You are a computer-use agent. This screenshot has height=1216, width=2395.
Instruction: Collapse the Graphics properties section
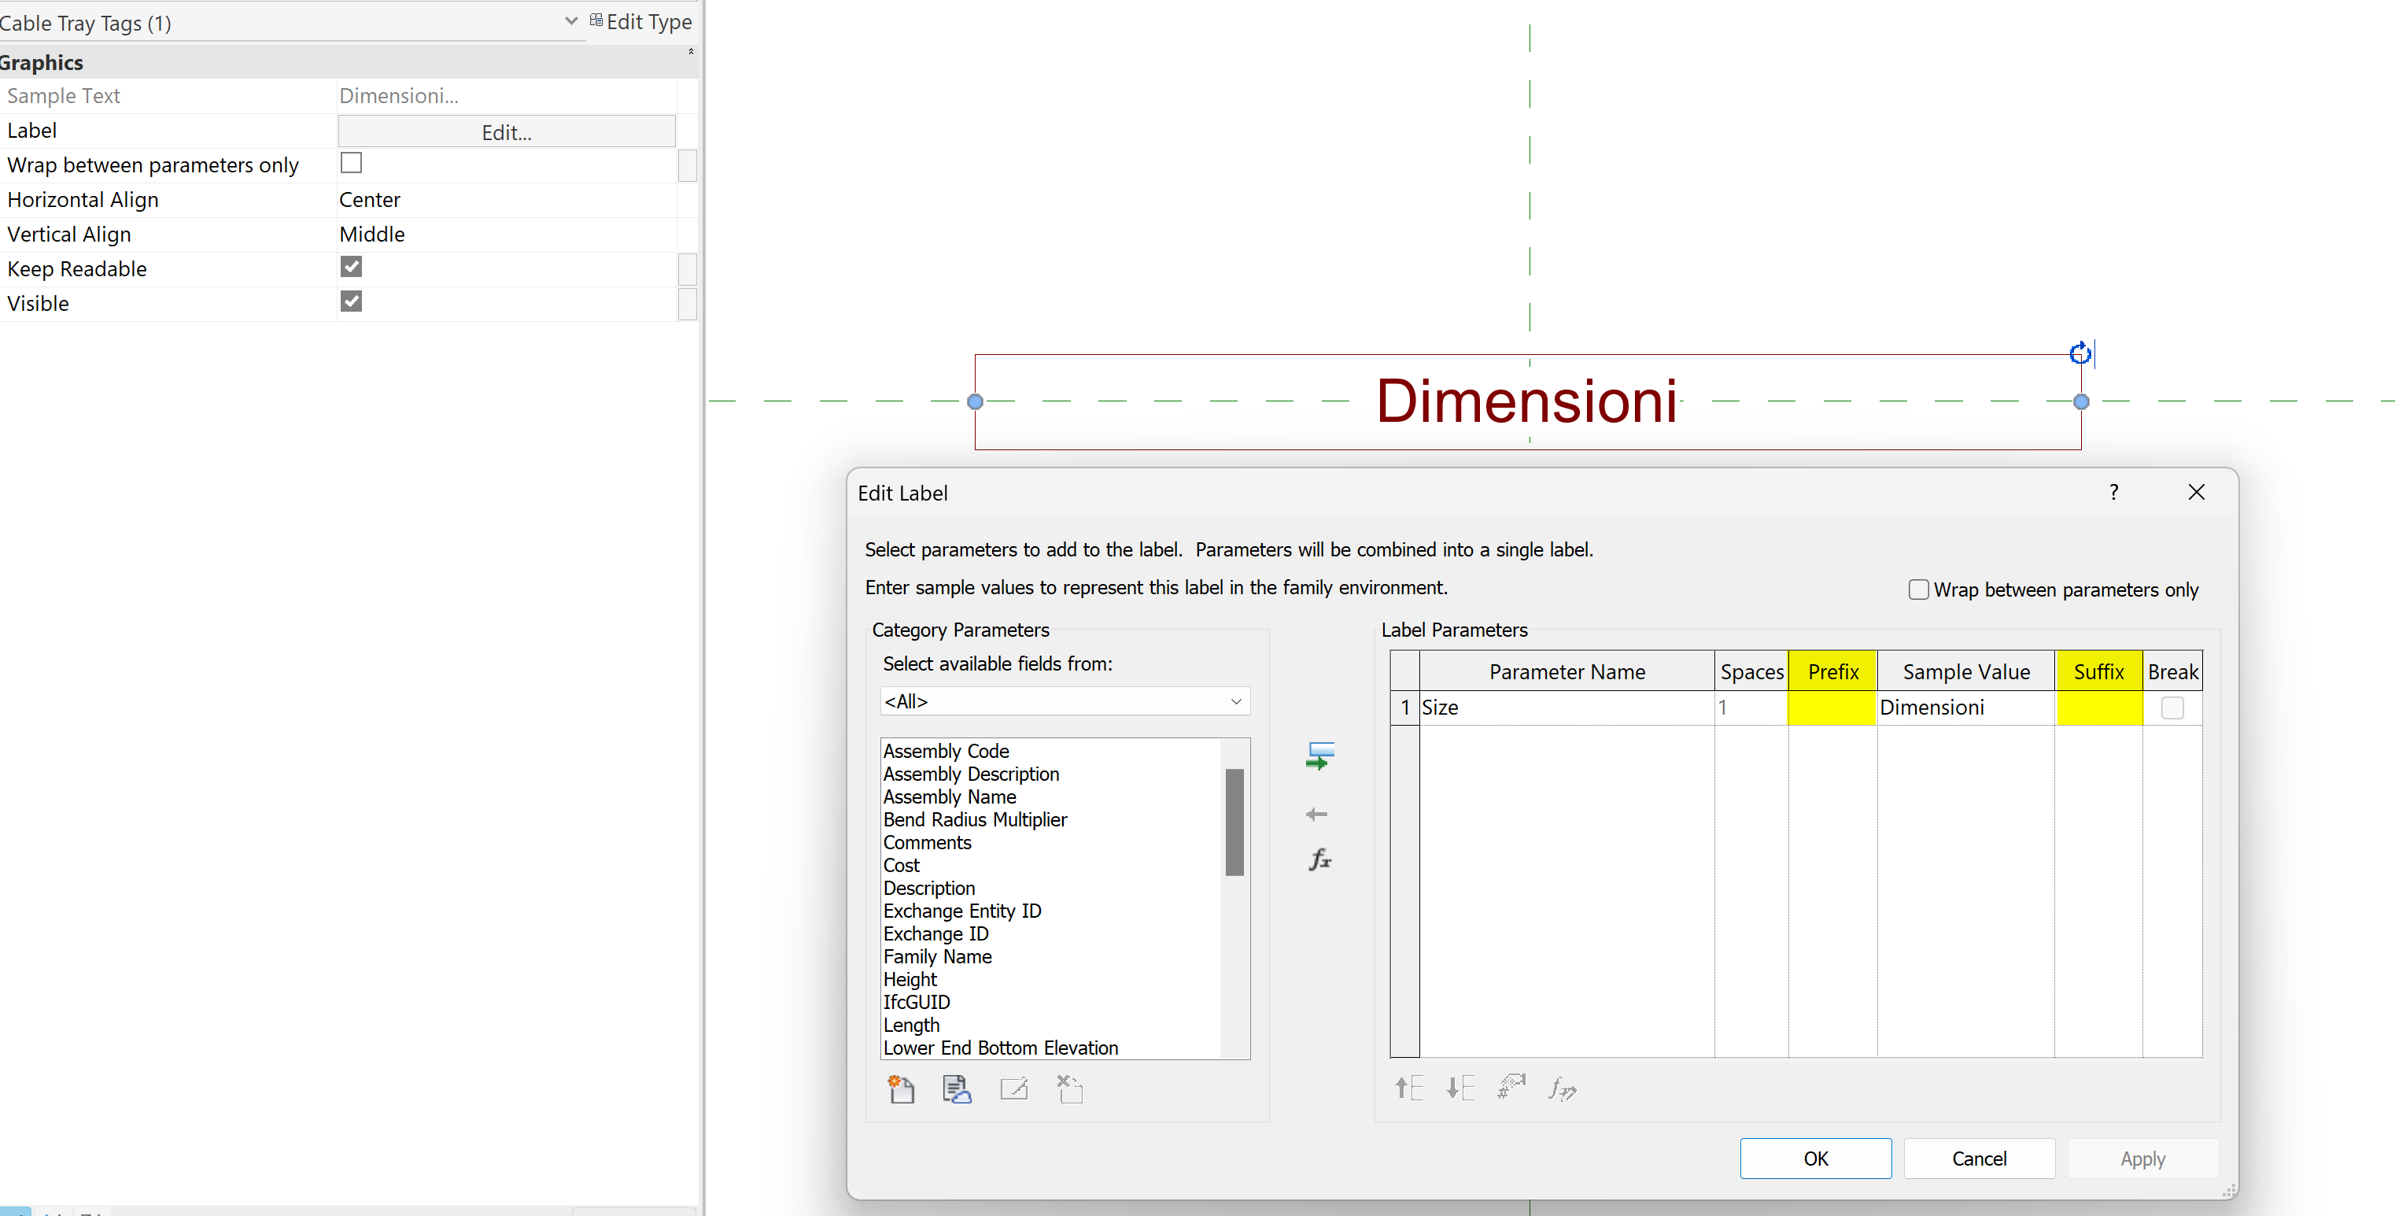(691, 51)
